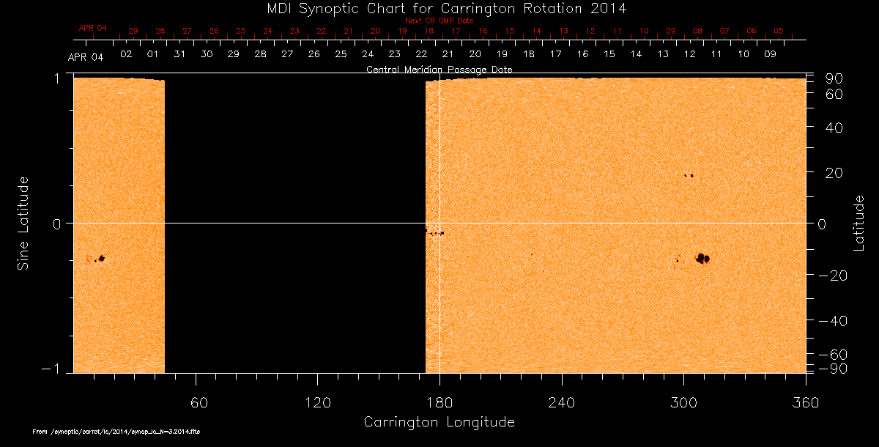Select the small northern sunspot pair near latitude 20
Viewport: 879px width, 447px height.
[x=689, y=176]
